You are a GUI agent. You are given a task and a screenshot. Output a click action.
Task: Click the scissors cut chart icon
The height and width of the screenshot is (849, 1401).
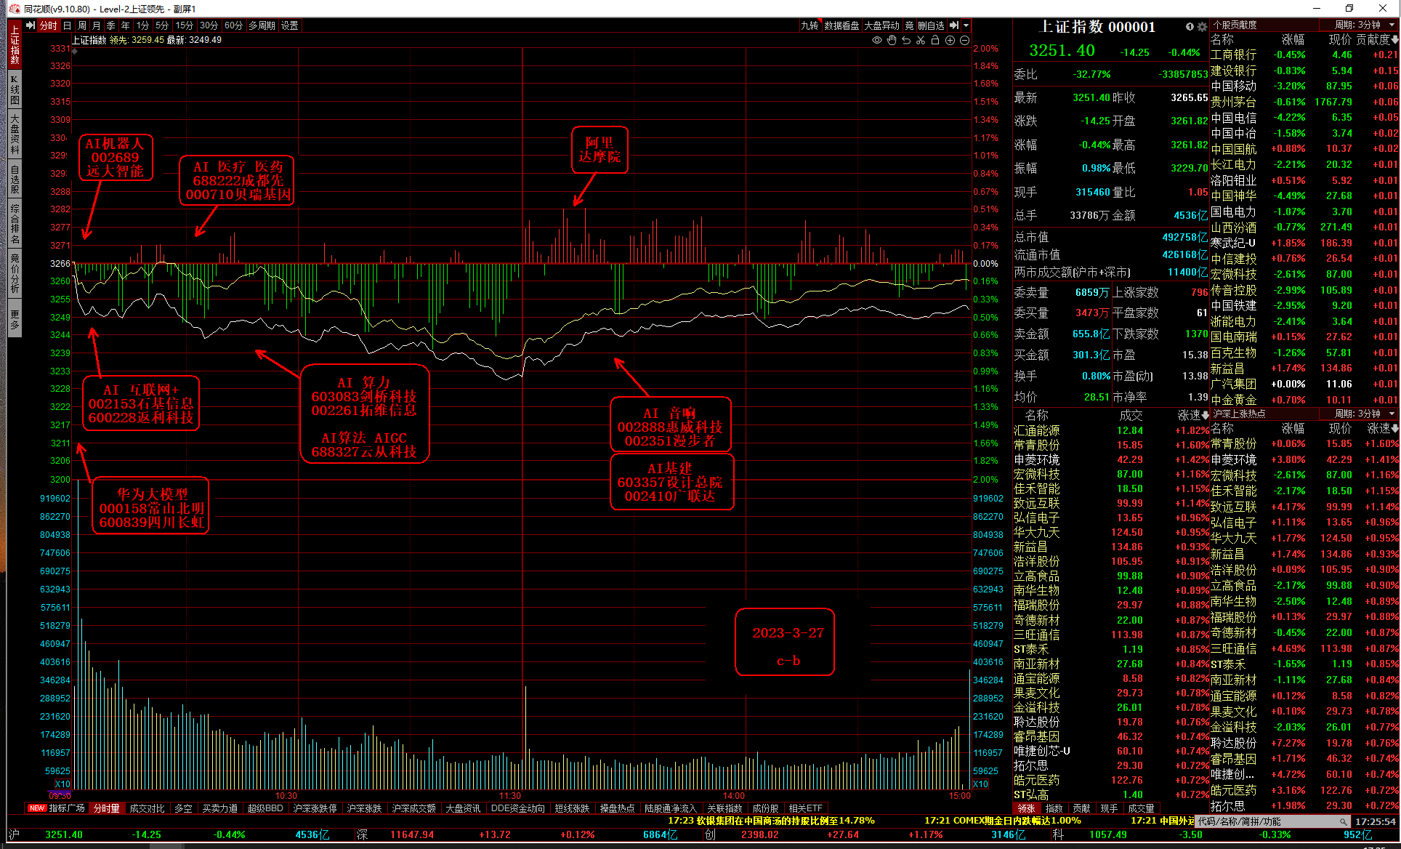pyautogui.click(x=921, y=41)
